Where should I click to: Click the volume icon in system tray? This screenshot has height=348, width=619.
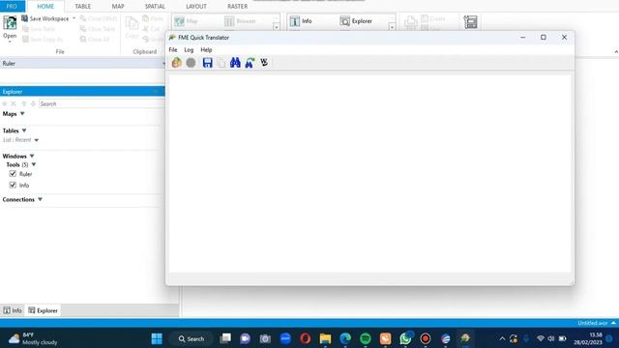click(551, 338)
